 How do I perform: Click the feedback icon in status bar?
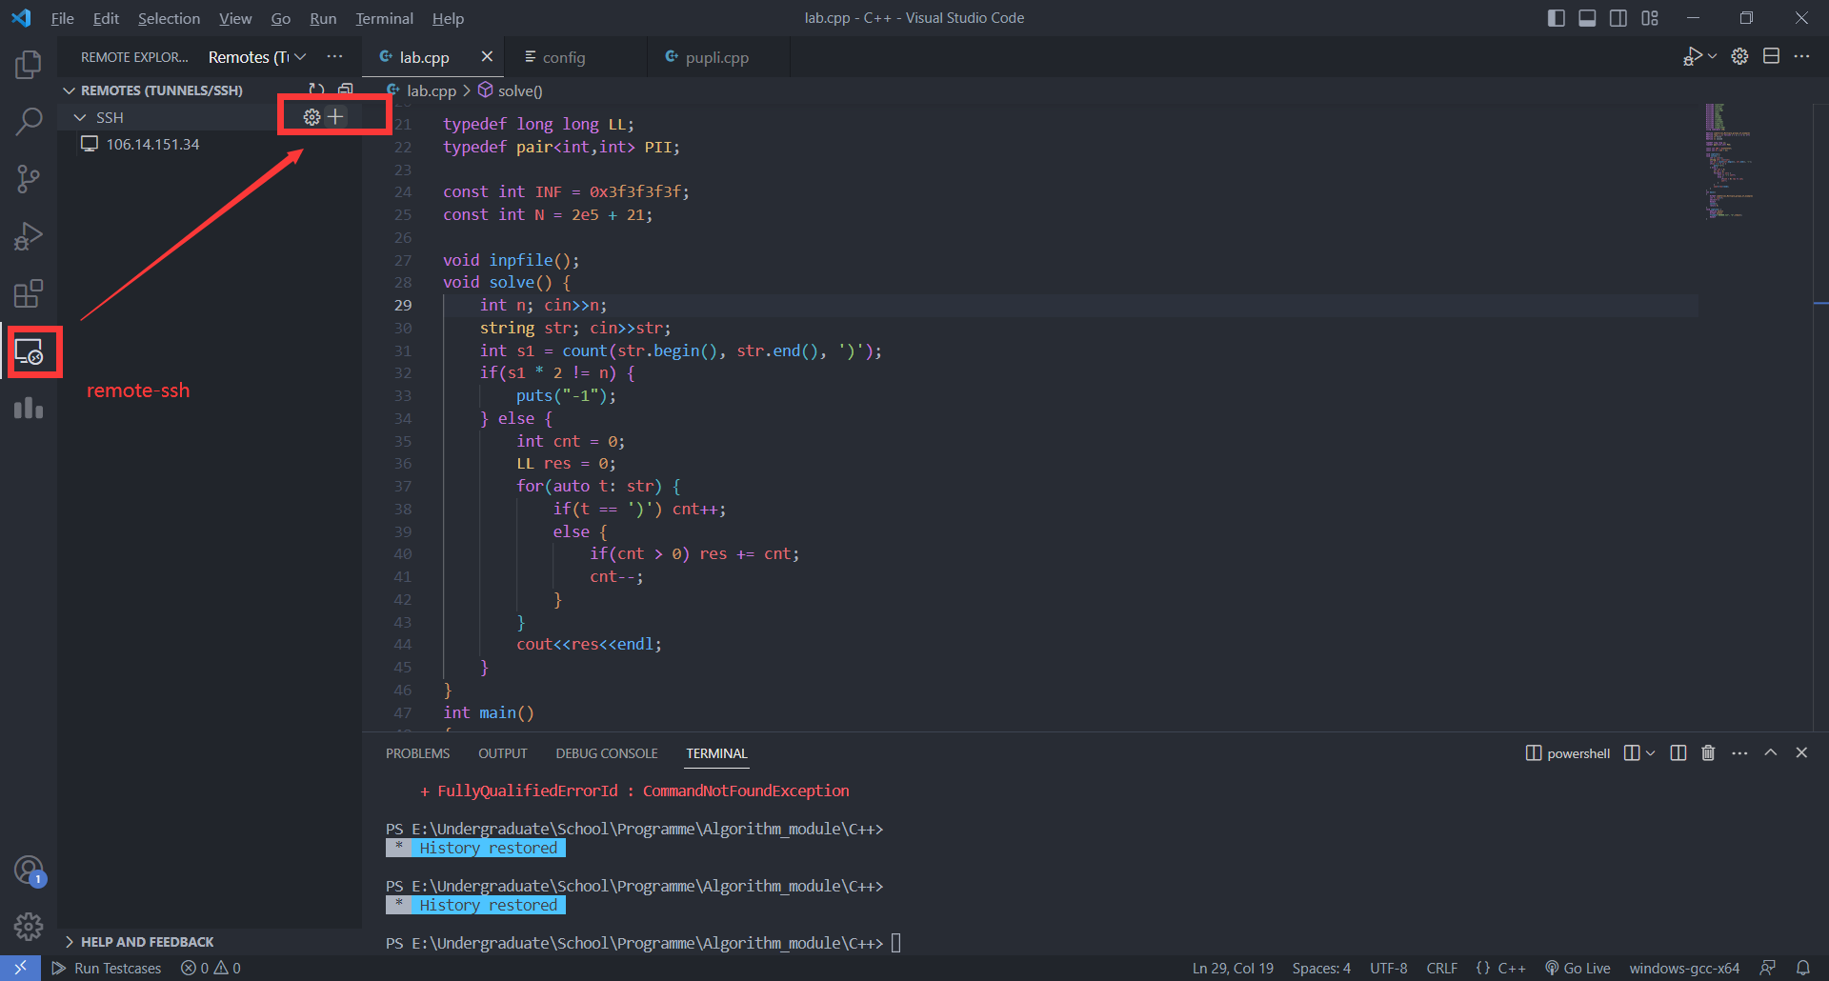click(x=1768, y=968)
